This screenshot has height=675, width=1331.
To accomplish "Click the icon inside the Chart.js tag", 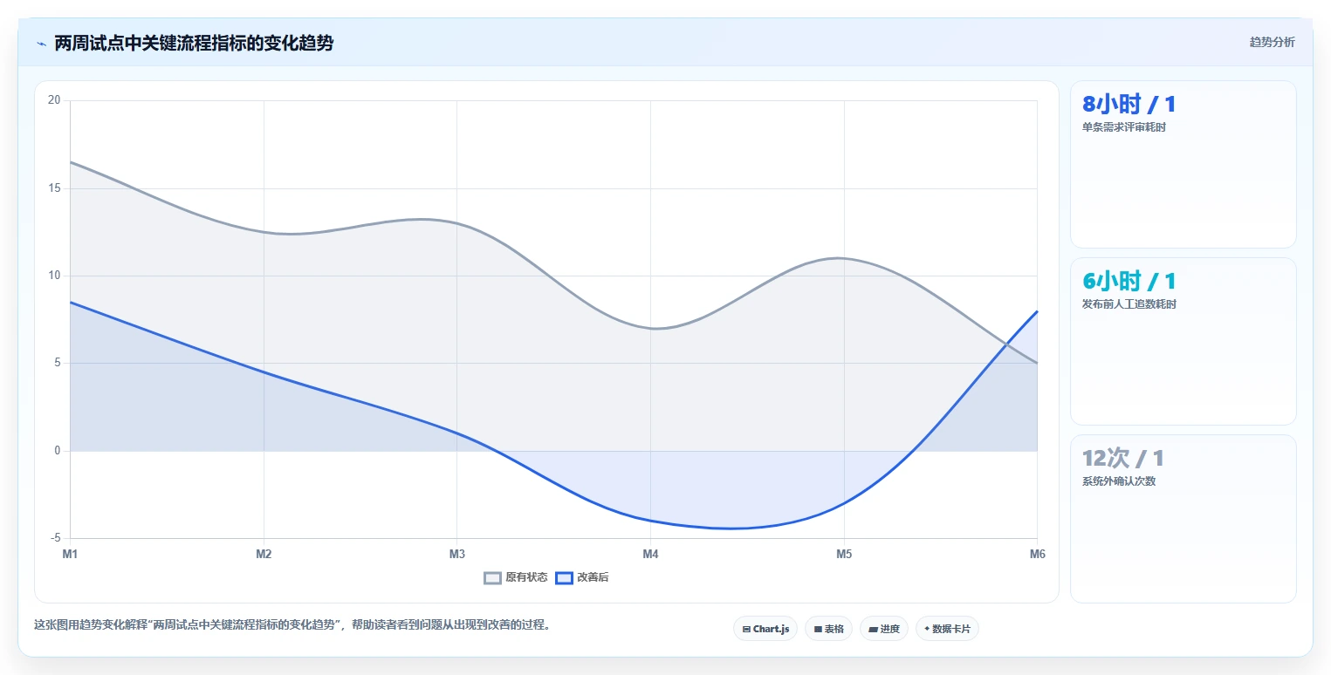I will tap(746, 629).
